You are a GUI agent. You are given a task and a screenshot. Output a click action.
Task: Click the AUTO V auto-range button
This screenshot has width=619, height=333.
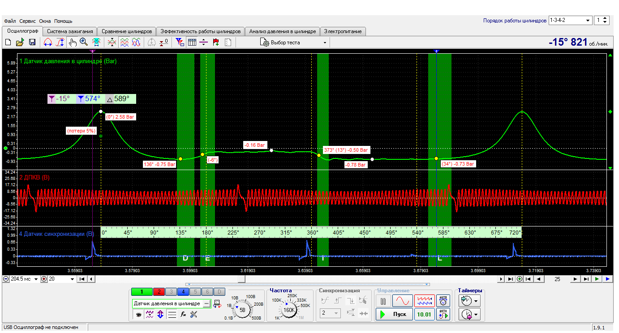point(443,300)
